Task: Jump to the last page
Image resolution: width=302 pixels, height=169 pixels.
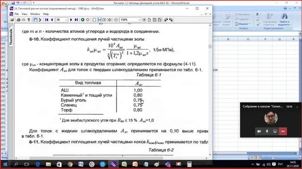Action: 76,20
